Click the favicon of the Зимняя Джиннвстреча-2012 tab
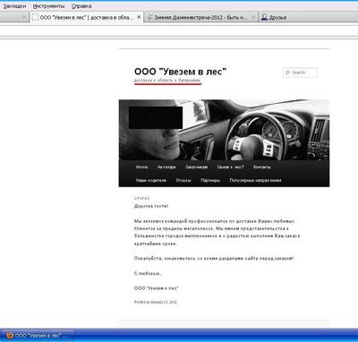This screenshot has width=358, height=342. (150, 17)
